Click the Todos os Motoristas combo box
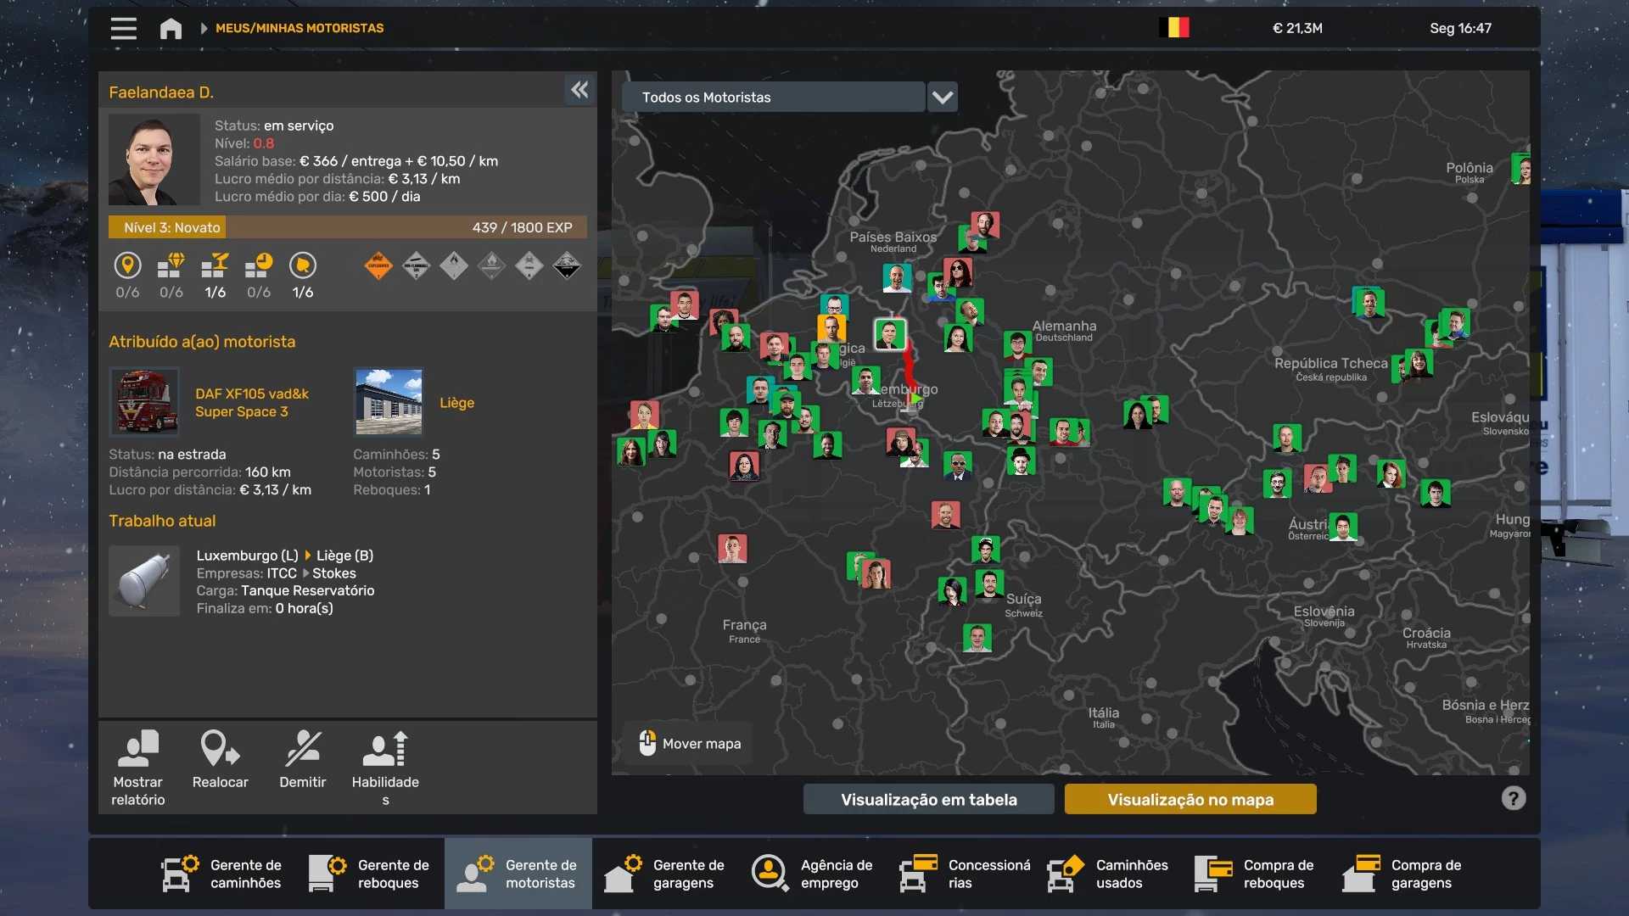The image size is (1629, 916). click(772, 98)
